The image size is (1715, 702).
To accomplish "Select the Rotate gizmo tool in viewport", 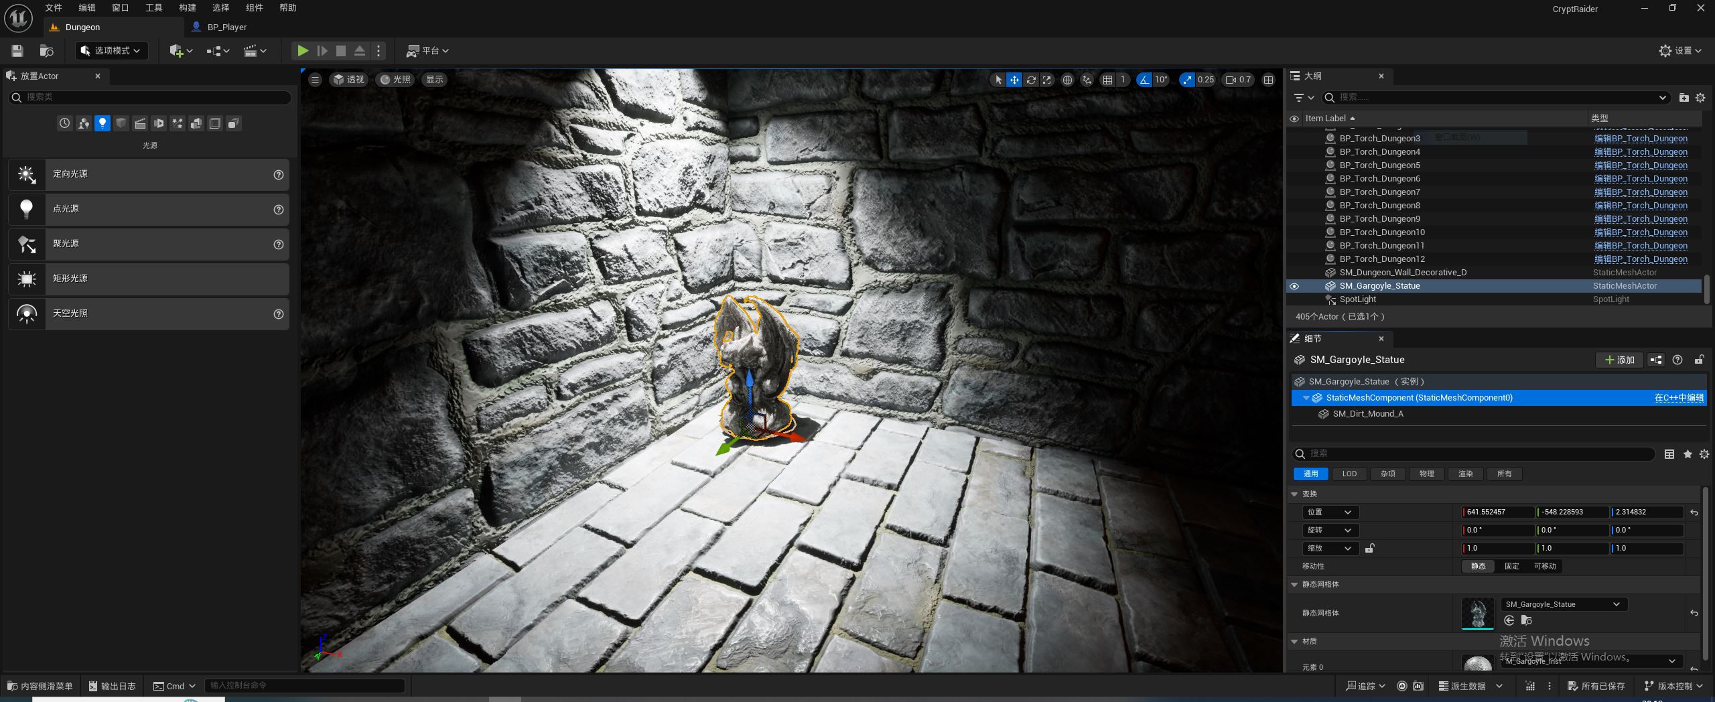I will [1031, 80].
